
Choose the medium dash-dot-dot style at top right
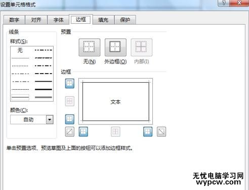coord(44,50)
